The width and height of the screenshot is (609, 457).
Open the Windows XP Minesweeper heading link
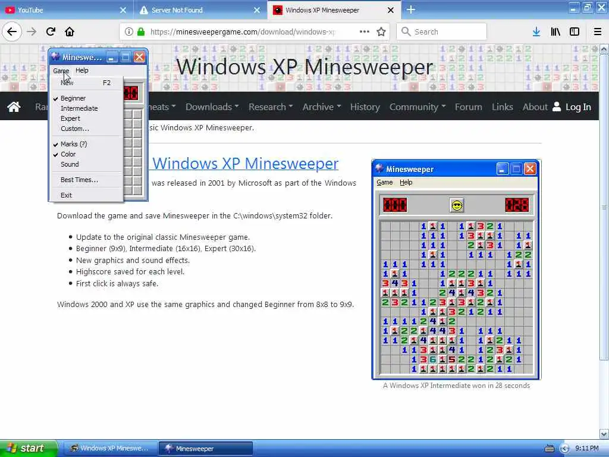coord(245,164)
